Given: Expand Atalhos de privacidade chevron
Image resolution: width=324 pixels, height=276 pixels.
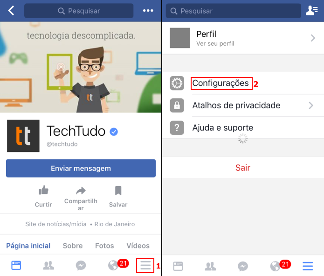Looking at the screenshot, I should (x=311, y=105).
